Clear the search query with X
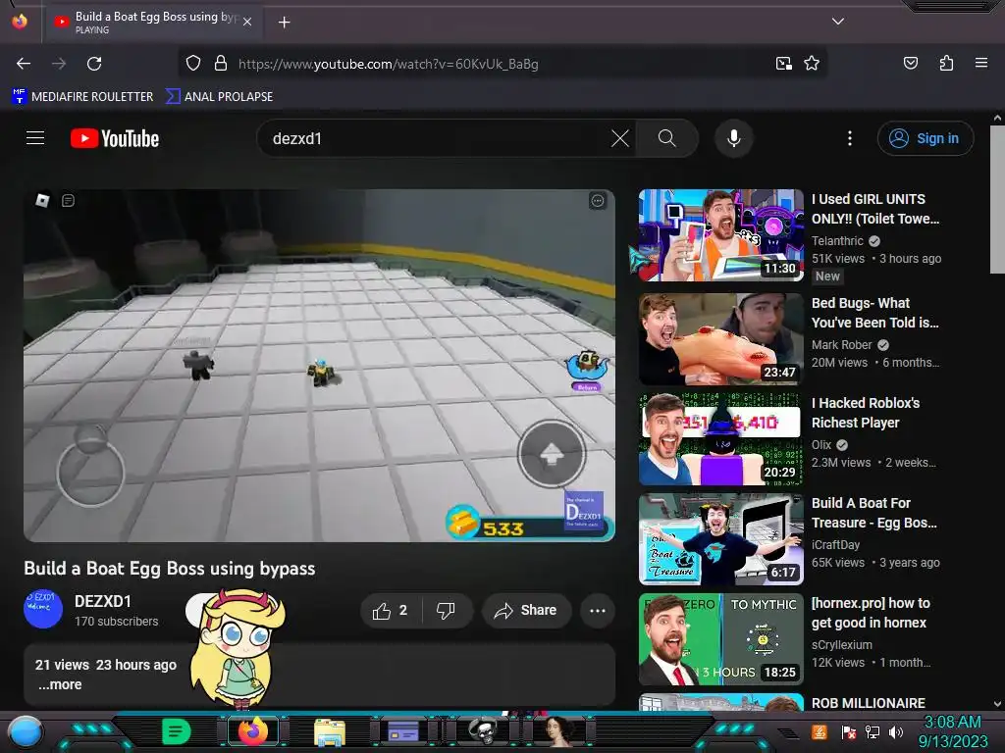 click(x=620, y=138)
